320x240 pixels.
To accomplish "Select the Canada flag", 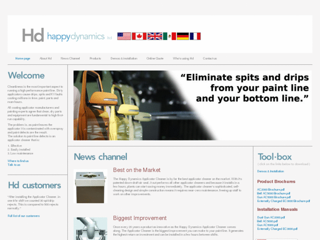I will (139, 36).
